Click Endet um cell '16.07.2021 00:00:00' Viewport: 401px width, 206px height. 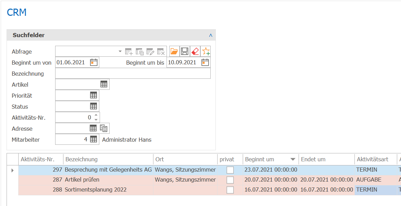click(x=327, y=190)
